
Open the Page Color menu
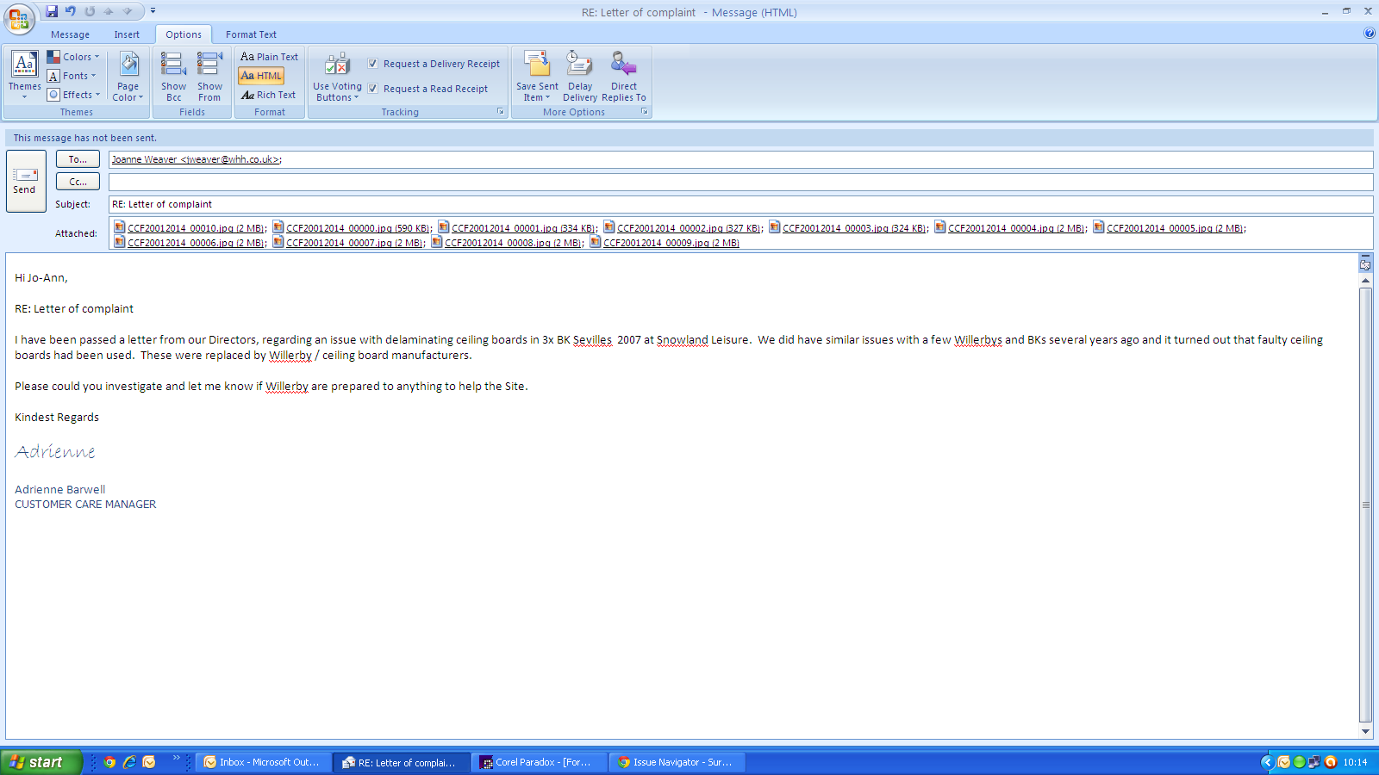(128, 75)
